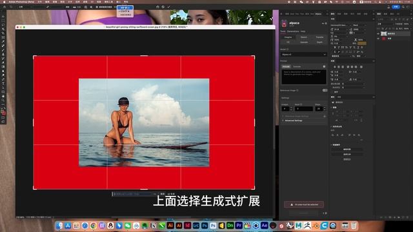
Task: Select the Hand tool
Action: 3,96
